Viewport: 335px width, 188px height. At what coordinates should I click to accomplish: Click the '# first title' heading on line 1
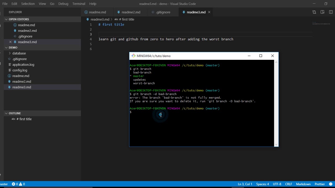click(111, 25)
